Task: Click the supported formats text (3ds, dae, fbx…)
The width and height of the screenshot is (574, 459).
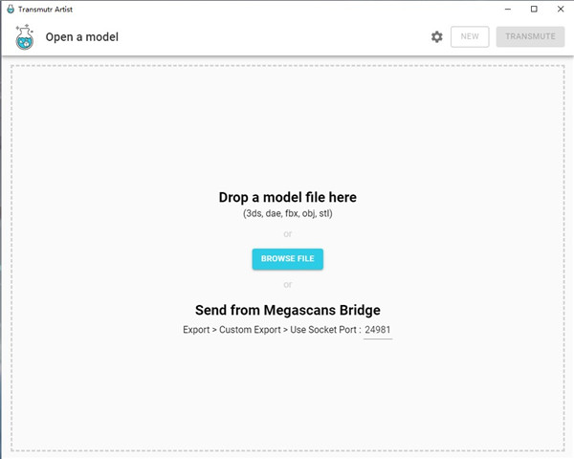Action: [x=287, y=213]
